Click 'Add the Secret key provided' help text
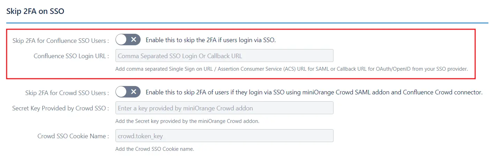This screenshot has width=494, height=156. [x=187, y=121]
